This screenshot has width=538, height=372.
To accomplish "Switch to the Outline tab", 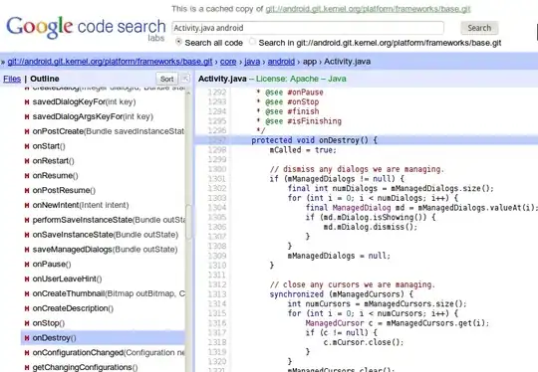I will 45,79.
